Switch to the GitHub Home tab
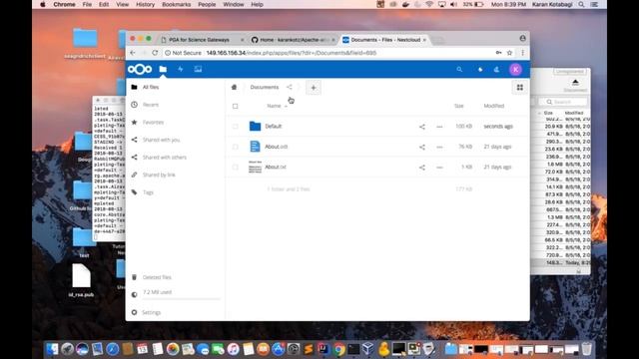 pos(293,40)
